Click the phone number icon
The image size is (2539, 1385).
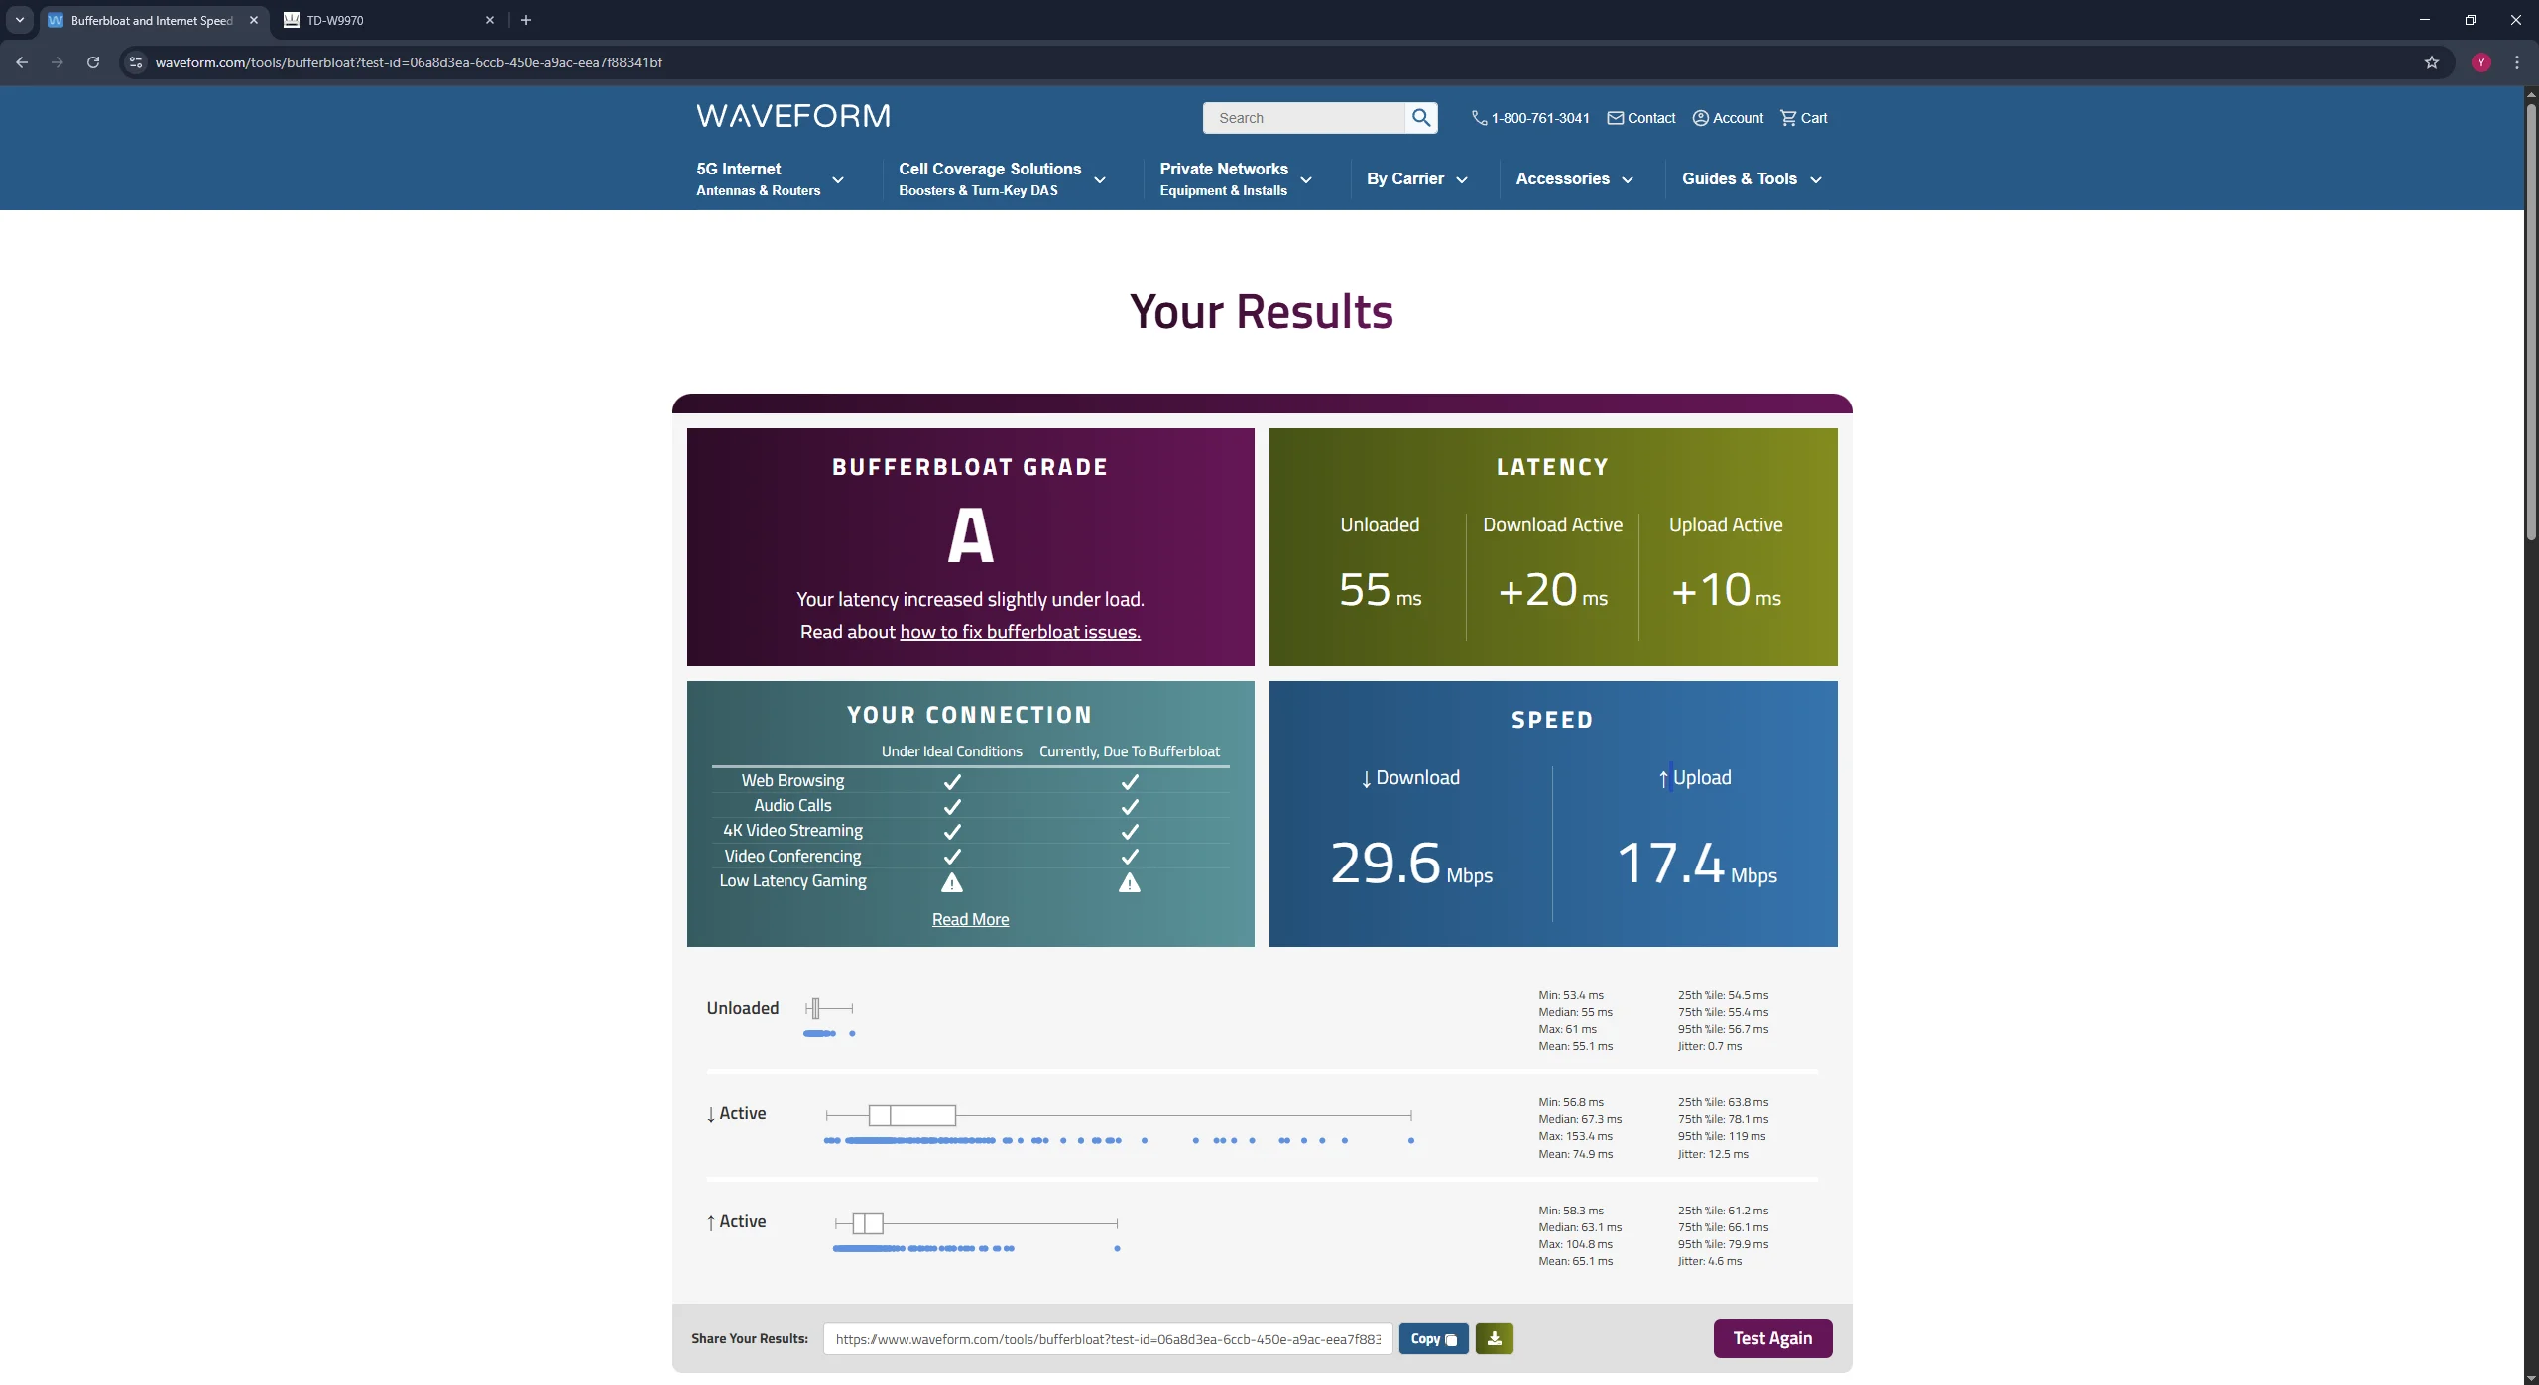(1479, 118)
